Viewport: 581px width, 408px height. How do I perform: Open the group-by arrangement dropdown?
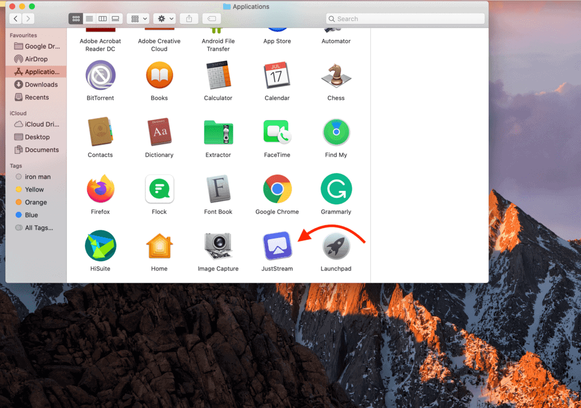click(x=138, y=19)
